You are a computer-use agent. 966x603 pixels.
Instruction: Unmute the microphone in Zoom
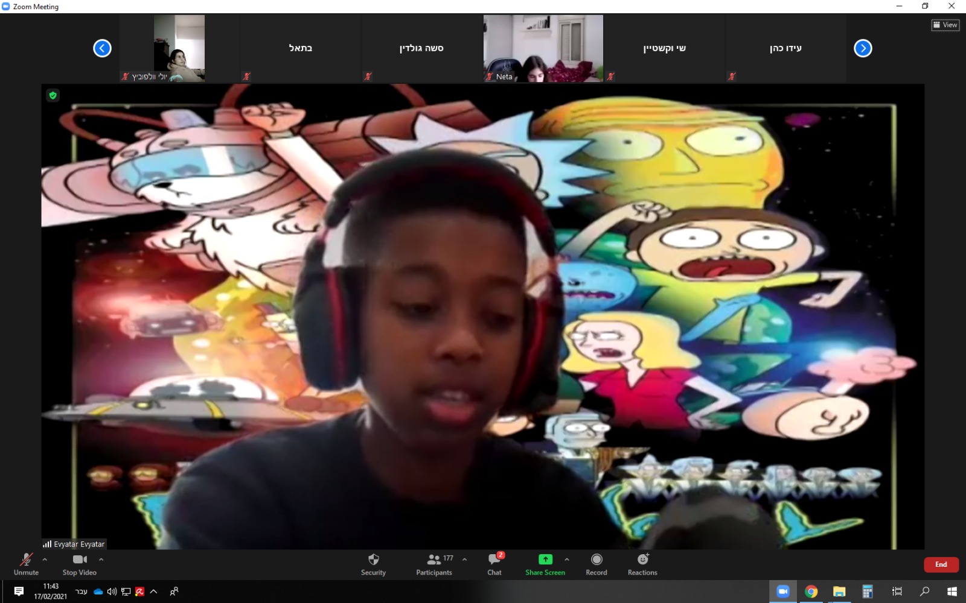pyautogui.click(x=26, y=564)
